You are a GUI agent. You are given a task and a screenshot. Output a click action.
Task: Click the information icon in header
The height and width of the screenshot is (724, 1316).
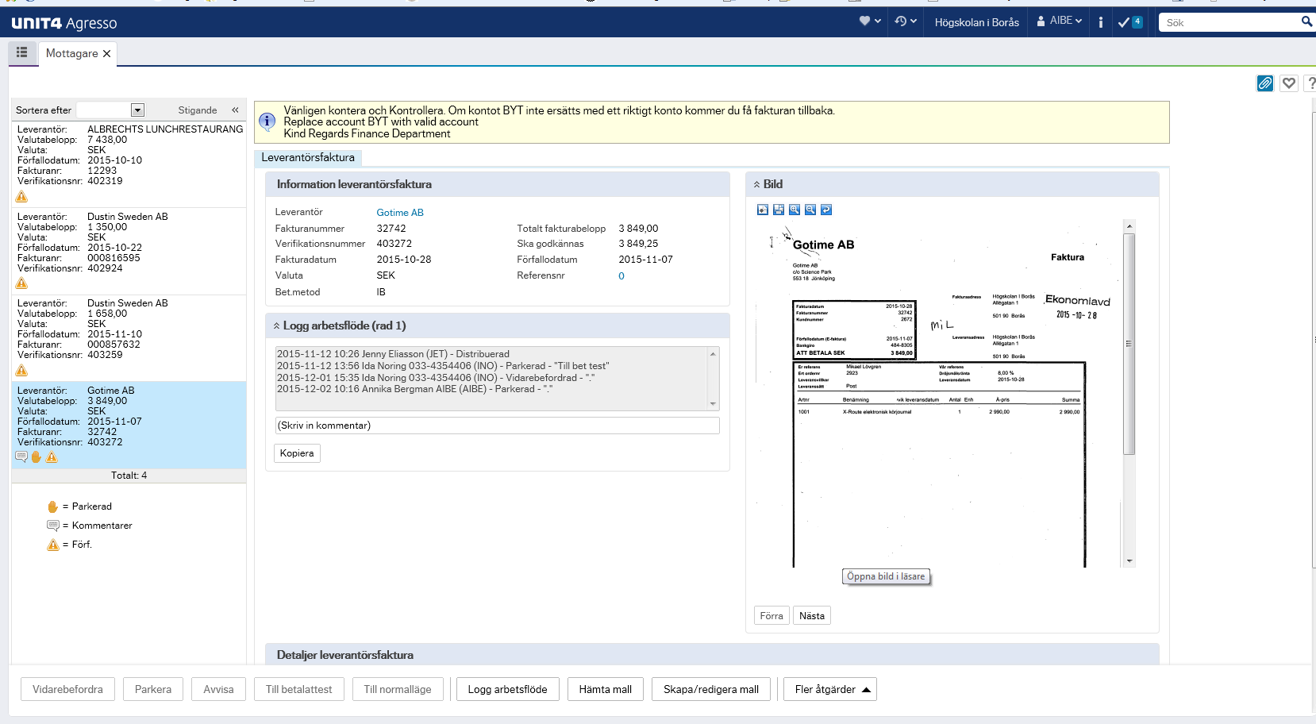click(x=1100, y=22)
